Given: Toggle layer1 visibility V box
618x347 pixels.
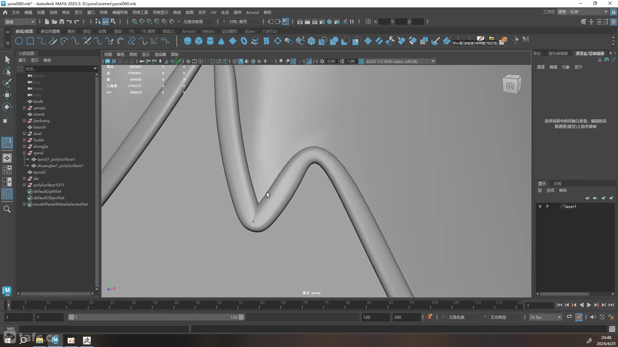Looking at the screenshot, I should [x=540, y=207].
